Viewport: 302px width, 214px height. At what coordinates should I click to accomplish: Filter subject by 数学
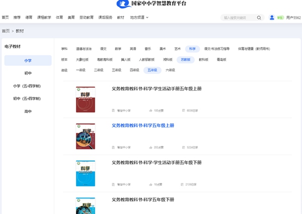[118, 49]
